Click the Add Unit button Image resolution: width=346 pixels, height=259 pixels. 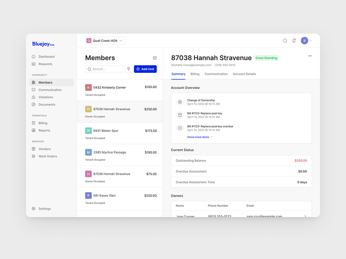coord(145,69)
